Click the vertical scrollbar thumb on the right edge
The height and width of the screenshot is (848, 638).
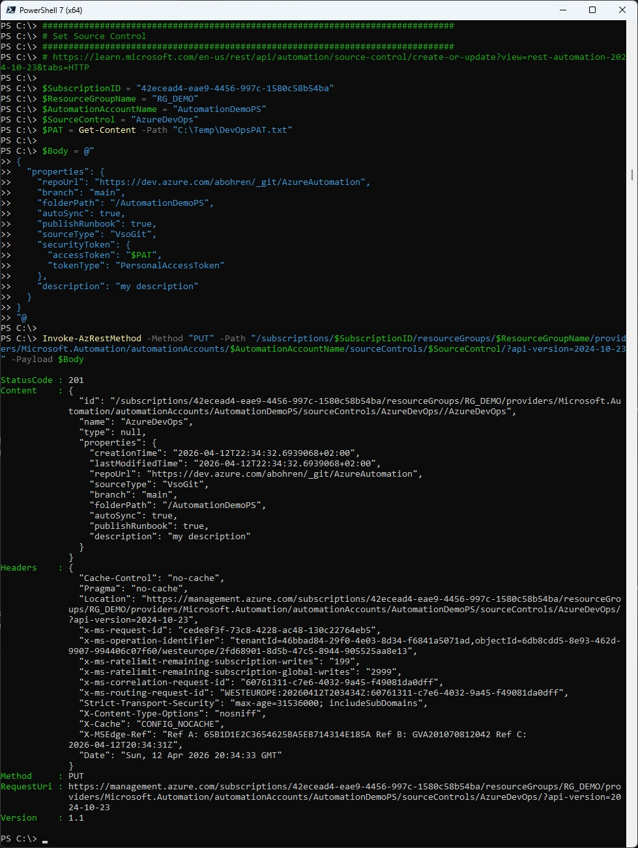[x=632, y=175]
